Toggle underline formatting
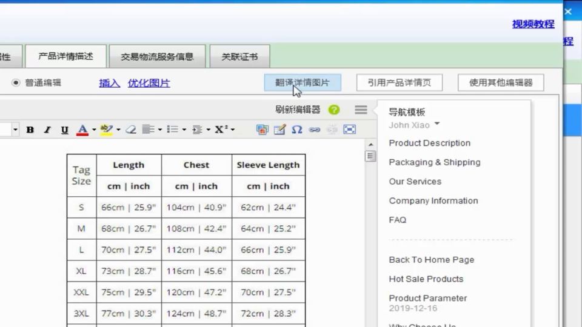 [x=65, y=130]
